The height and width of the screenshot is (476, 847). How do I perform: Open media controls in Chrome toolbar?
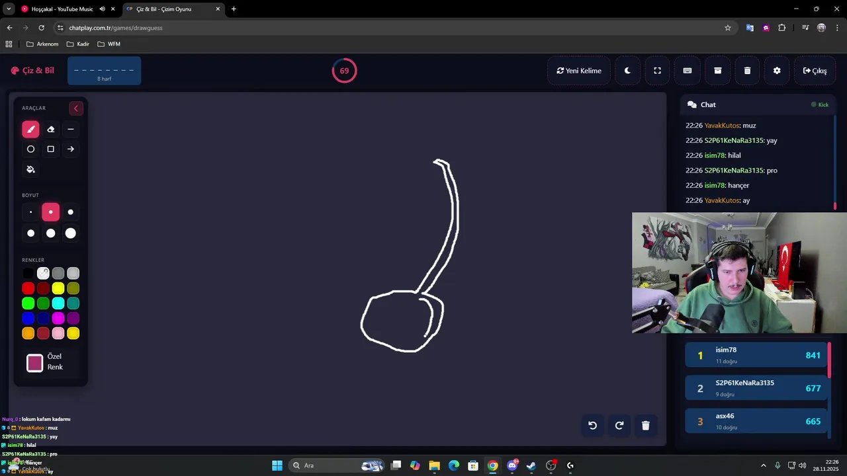tap(805, 28)
